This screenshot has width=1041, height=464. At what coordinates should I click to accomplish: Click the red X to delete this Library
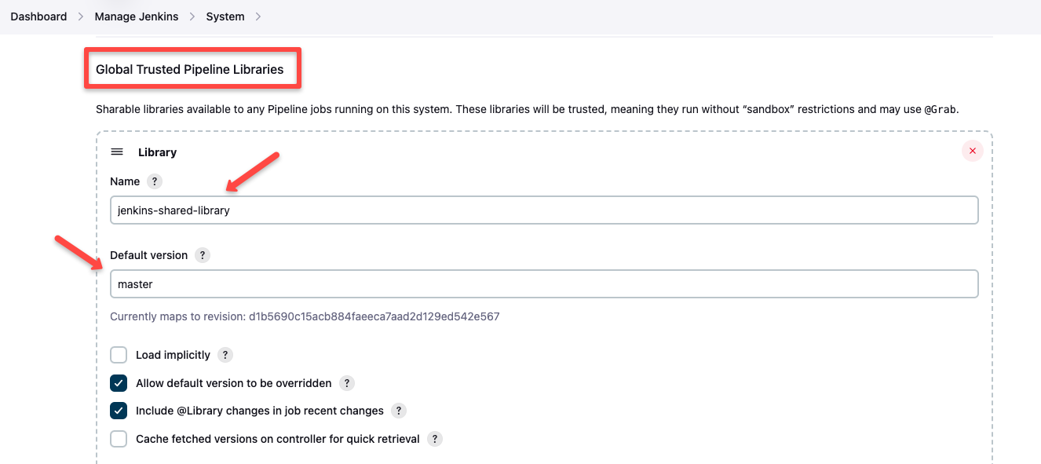[x=972, y=151]
